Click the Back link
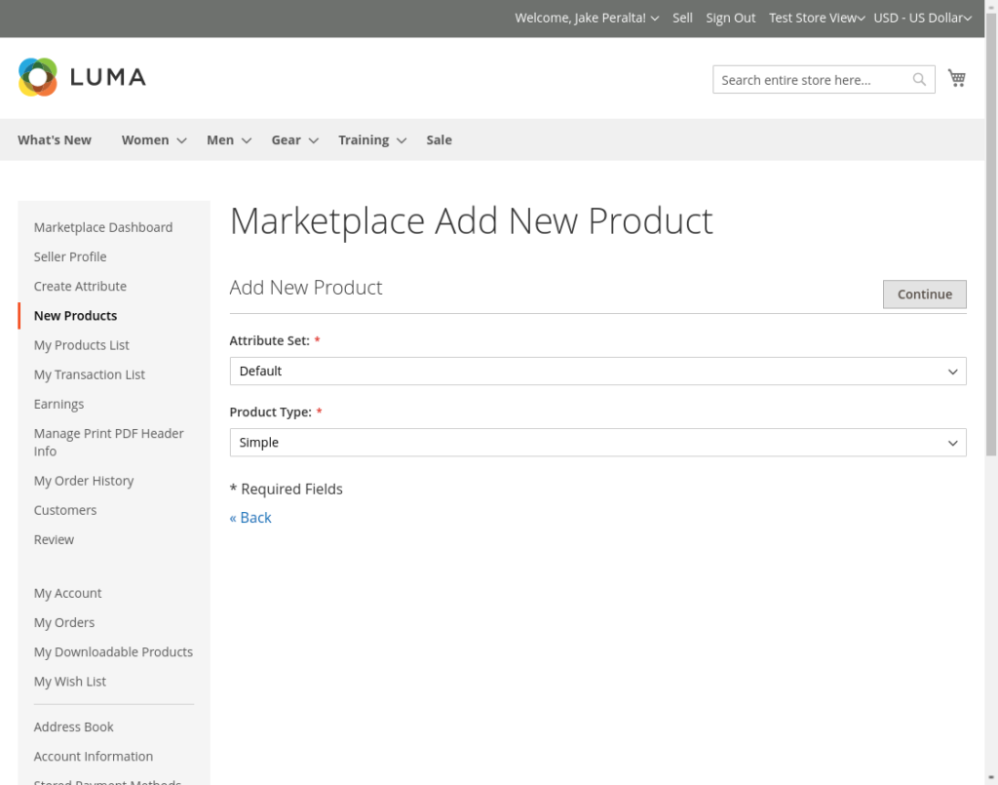Image resolution: width=998 pixels, height=785 pixels. pyautogui.click(x=250, y=518)
